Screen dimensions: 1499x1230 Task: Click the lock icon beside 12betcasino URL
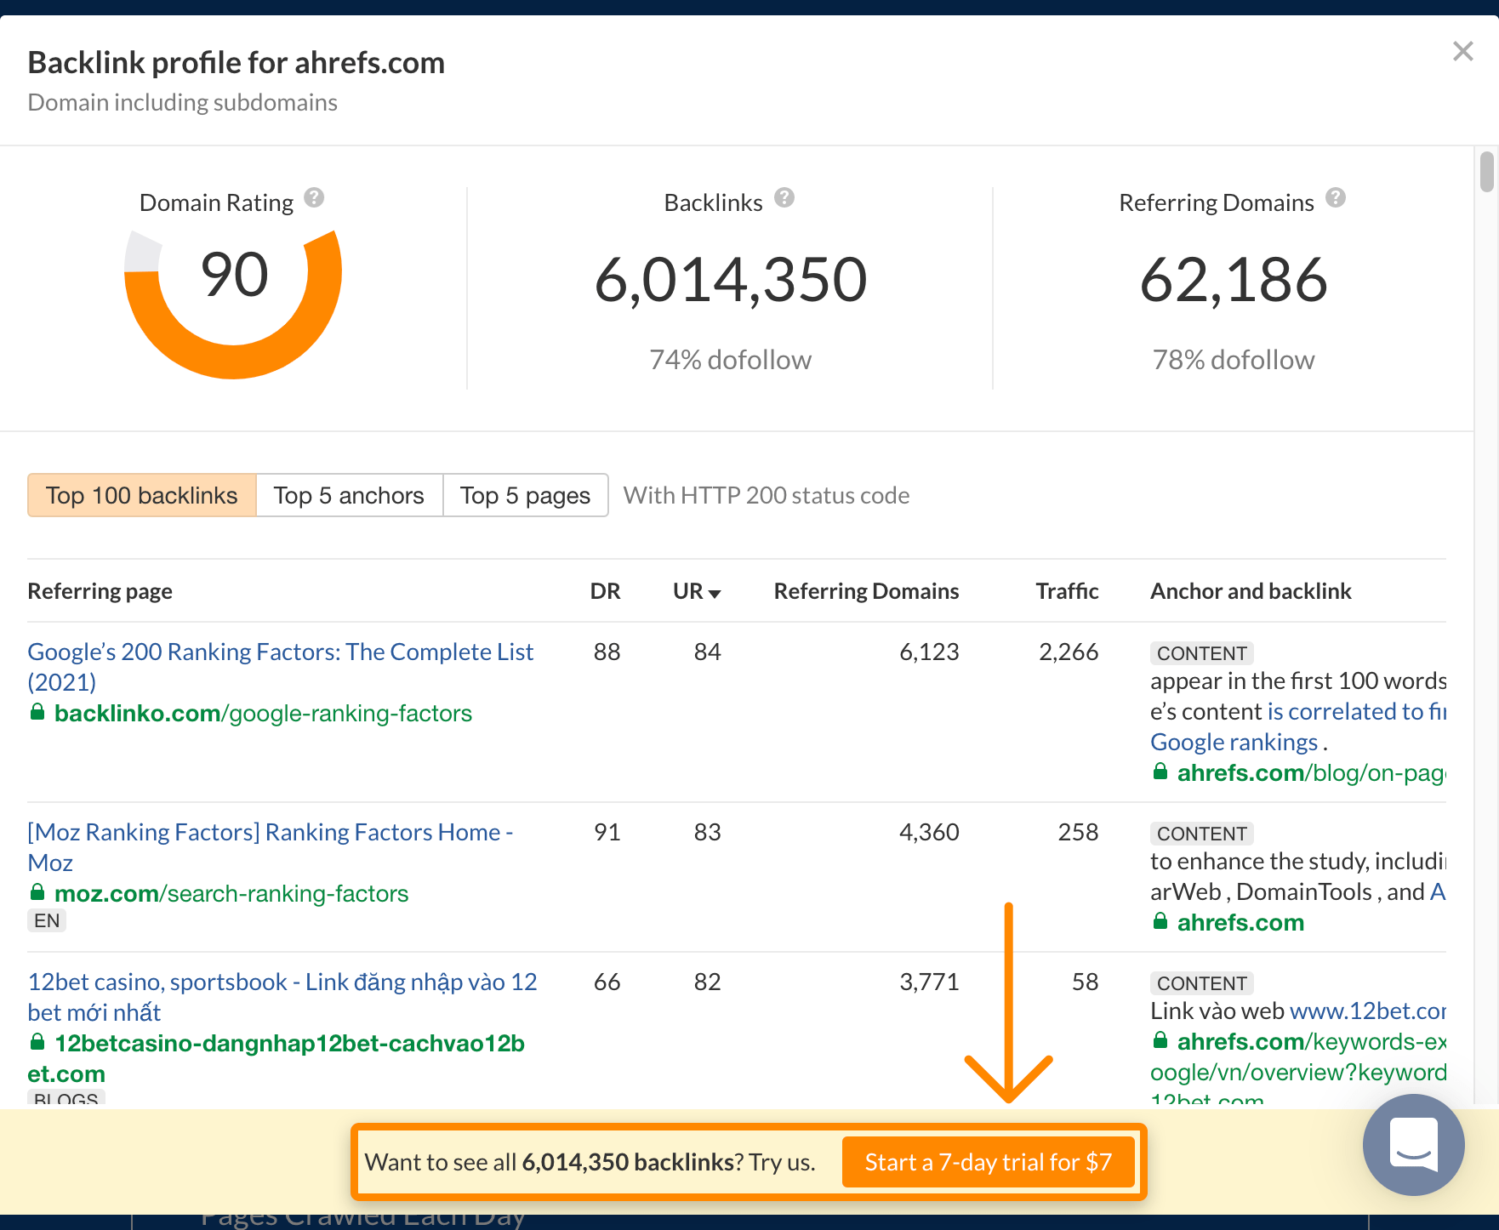click(x=37, y=1043)
